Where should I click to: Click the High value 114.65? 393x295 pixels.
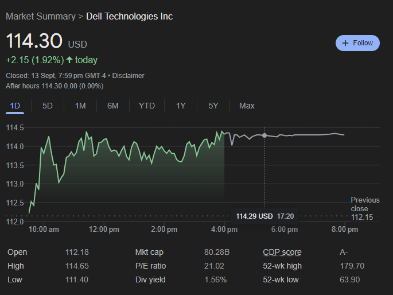[77, 266]
